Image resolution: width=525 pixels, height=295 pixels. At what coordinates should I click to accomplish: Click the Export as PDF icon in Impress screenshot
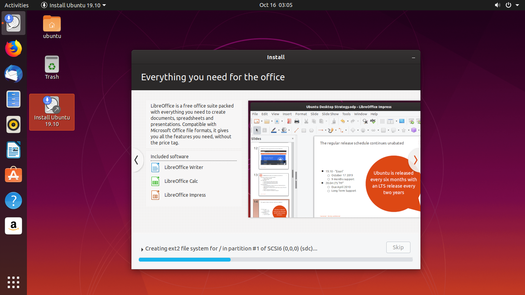point(289,121)
